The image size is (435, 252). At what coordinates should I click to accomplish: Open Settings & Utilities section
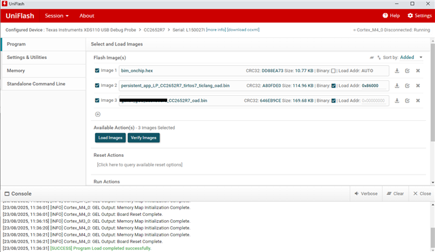tap(43, 57)
